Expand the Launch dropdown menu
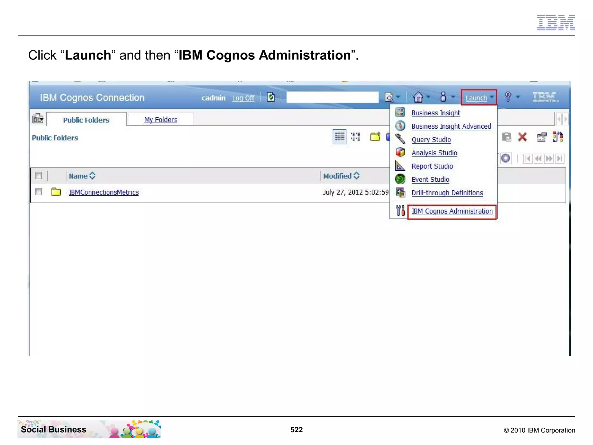 pyautogui.click(x=479, y=98)
